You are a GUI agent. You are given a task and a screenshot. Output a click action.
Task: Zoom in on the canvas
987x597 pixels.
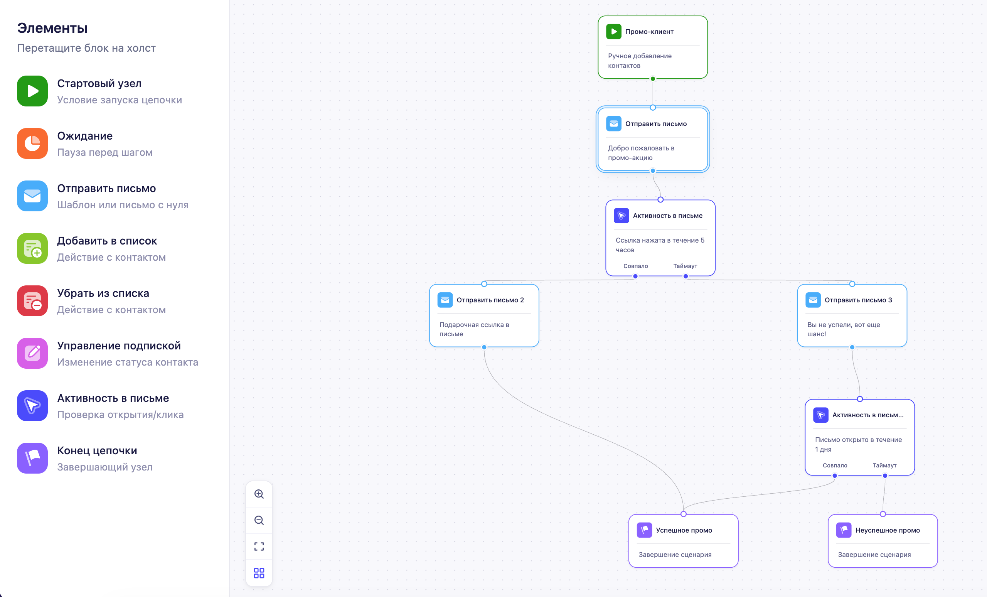259,494
